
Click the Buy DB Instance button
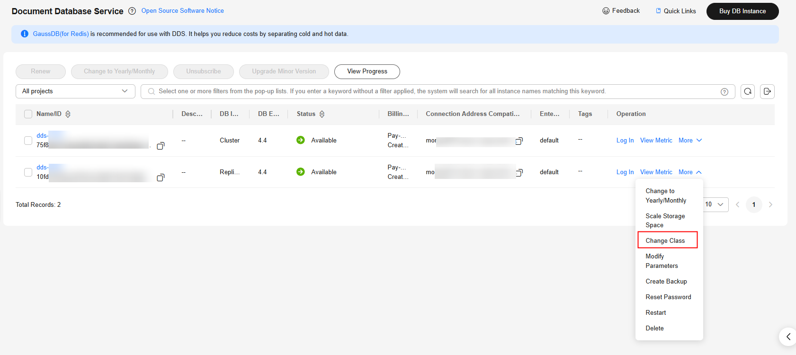click(x=742, y=11)
